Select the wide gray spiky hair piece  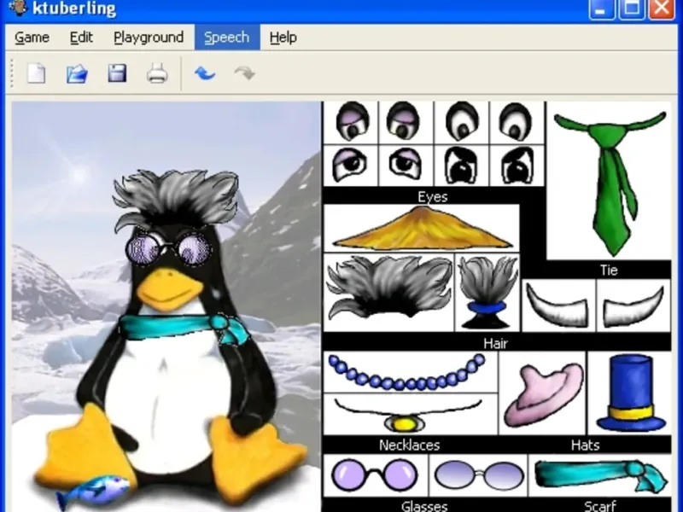tap(389, 288)
